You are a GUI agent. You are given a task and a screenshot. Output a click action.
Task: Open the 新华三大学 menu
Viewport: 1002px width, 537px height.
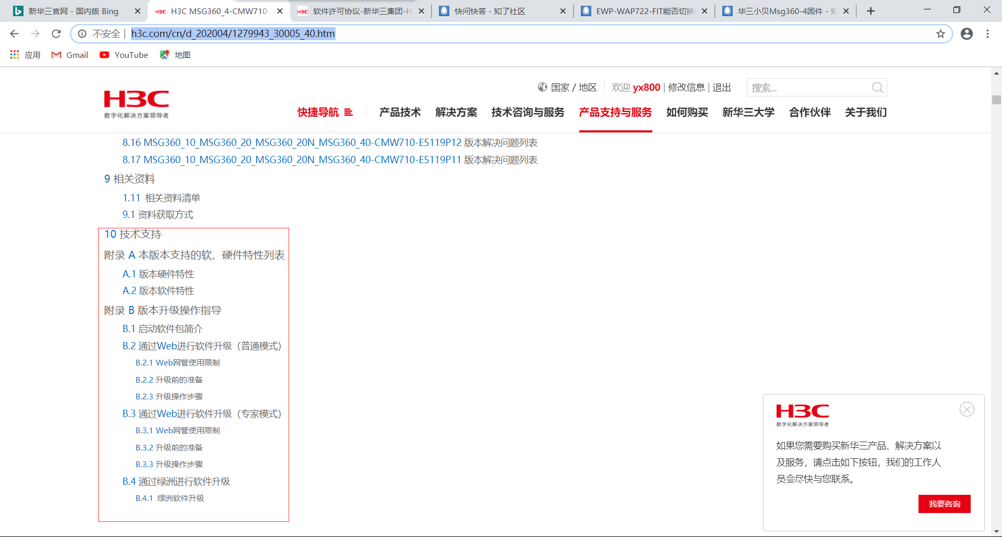[x=748, y=112]
